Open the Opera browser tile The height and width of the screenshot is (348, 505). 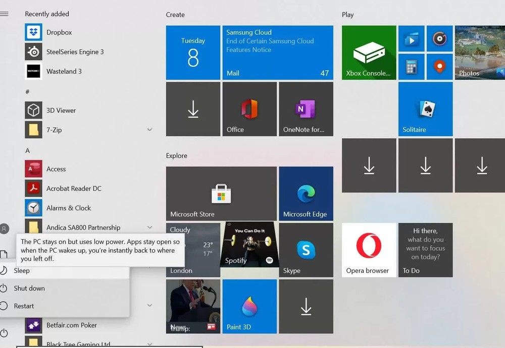369,250
